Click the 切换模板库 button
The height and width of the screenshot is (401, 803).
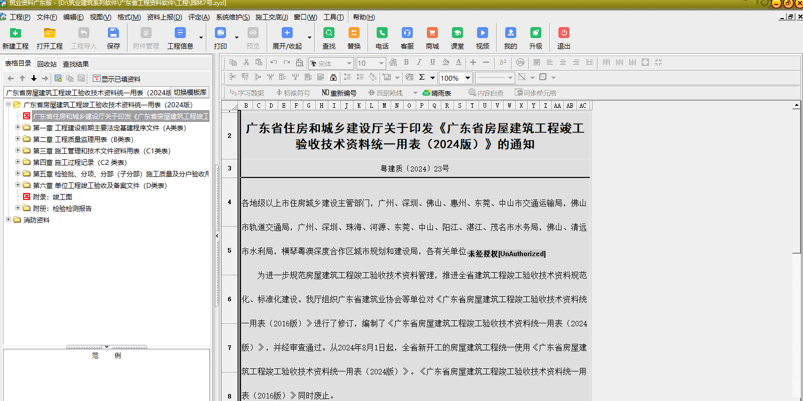tap(190, 93)
